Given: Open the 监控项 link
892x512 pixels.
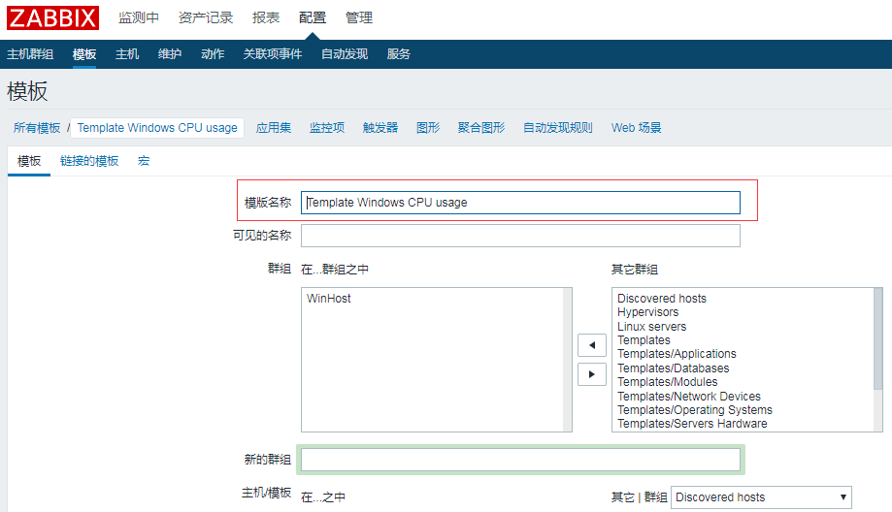Looking at the screenshot, I should click(x=327, y=128).
